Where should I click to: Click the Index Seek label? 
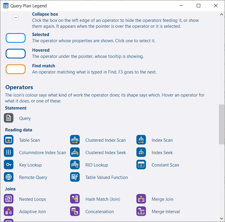162,153
